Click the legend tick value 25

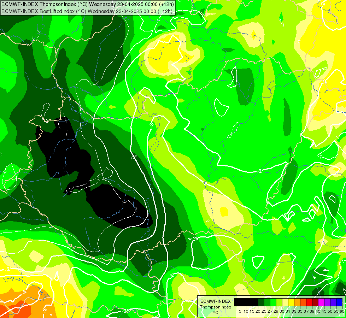[x=264, y=311]
